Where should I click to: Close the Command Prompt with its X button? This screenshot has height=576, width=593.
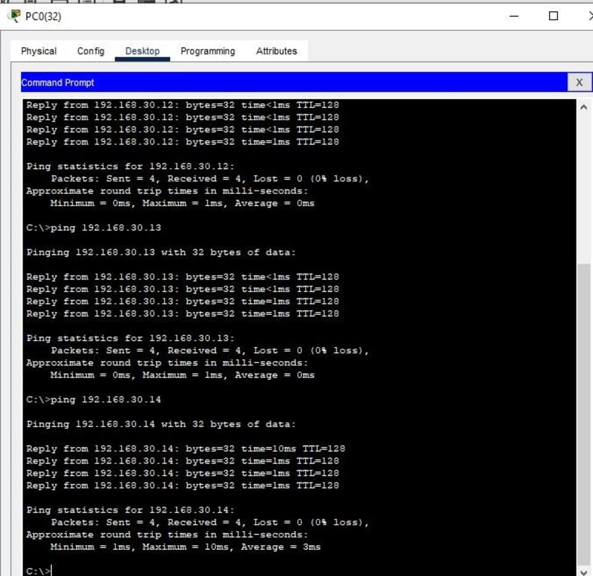[x=579, y=82]
